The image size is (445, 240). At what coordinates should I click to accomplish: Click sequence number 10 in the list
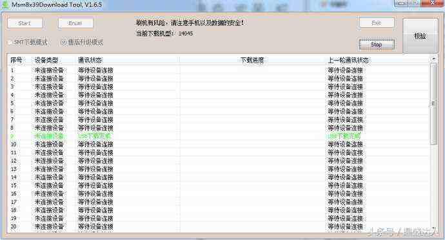coord(14,145)
